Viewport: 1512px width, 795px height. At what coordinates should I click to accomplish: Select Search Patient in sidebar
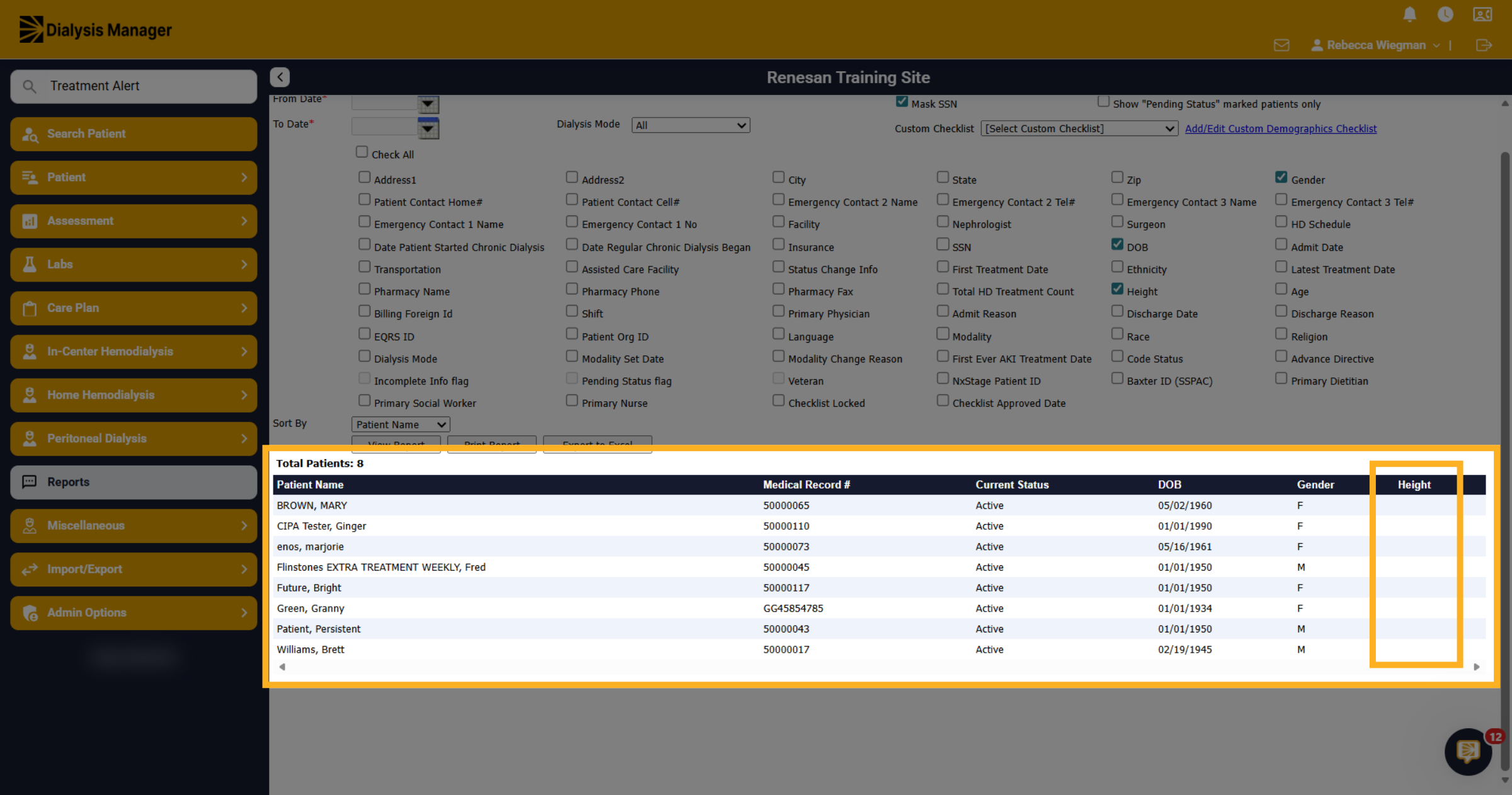pos(134,134)
